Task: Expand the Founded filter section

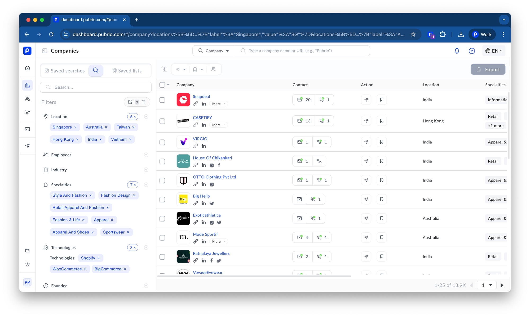Action: click(x=146, y=286)
